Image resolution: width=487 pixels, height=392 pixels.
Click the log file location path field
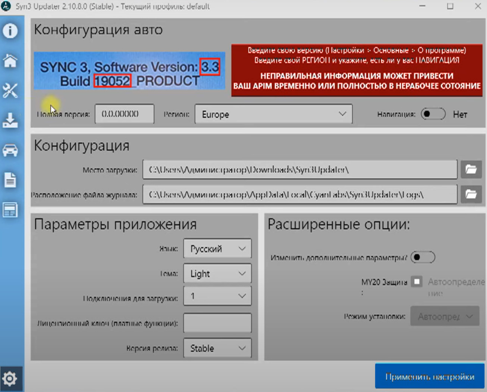pos(300,195)
